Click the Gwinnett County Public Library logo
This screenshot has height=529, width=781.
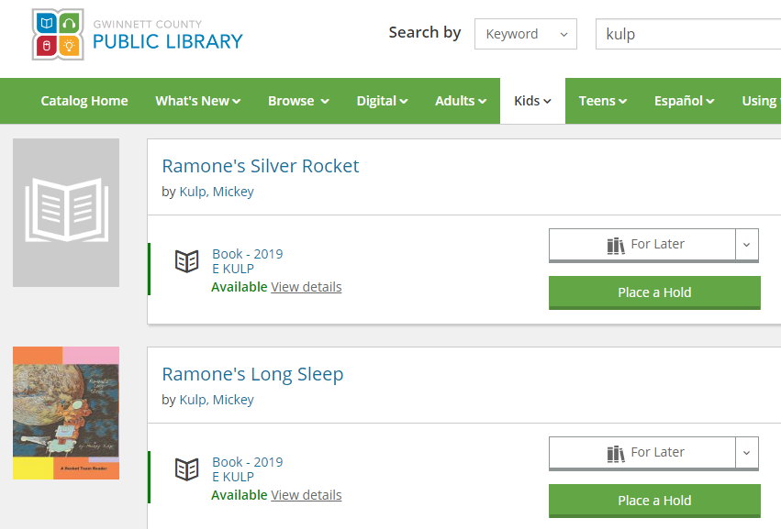pyautogui.click(x=138, y=35)
